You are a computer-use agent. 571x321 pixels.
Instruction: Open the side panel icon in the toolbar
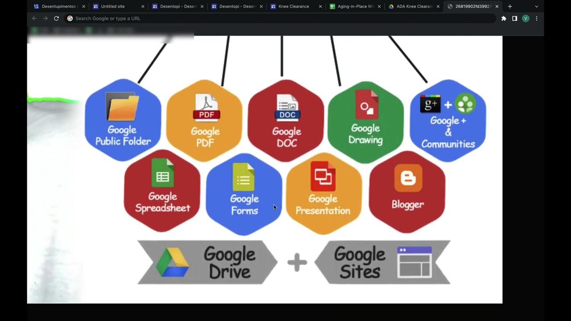point(514,18)
